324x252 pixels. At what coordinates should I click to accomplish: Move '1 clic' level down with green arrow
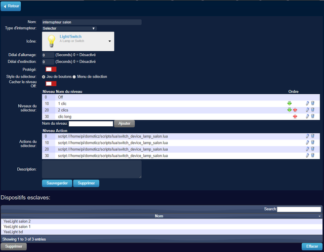pyautogui.click(x=289, y=103)
